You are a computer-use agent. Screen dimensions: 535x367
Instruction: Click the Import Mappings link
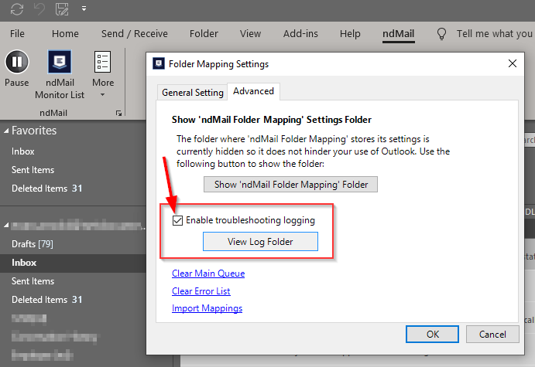point(207,308)
